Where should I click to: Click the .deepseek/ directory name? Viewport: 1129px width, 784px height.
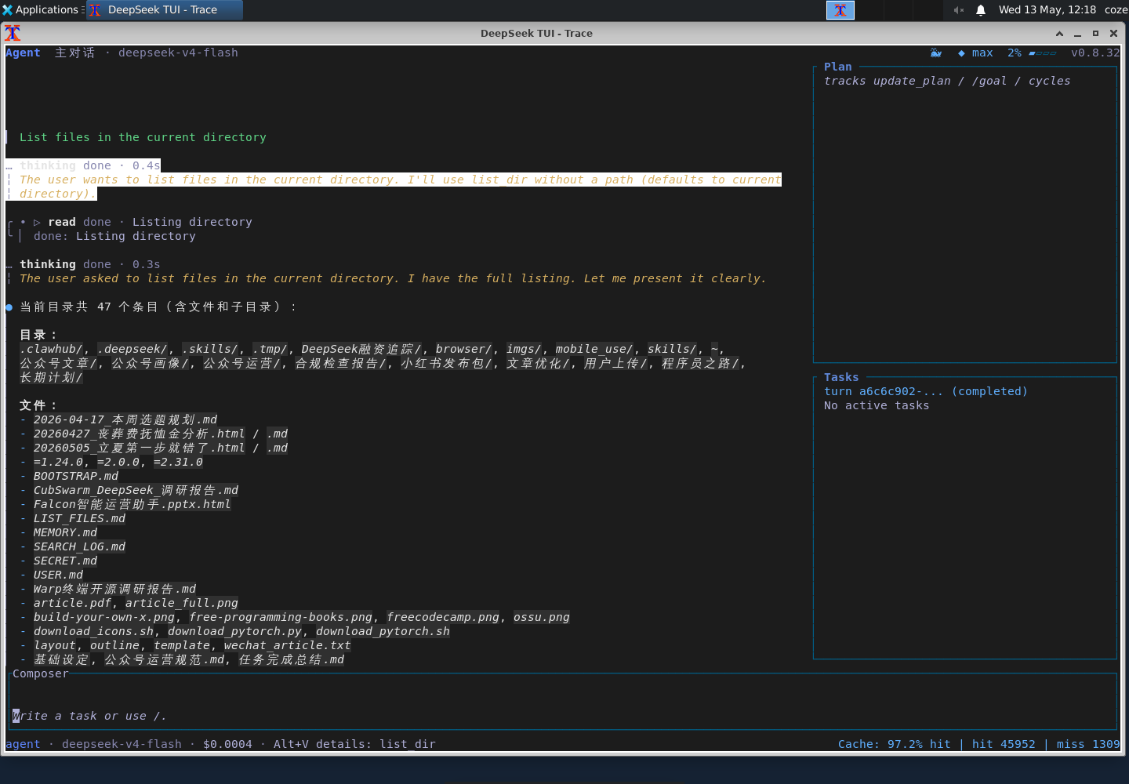pyautogui.click(x=133, y=349)
